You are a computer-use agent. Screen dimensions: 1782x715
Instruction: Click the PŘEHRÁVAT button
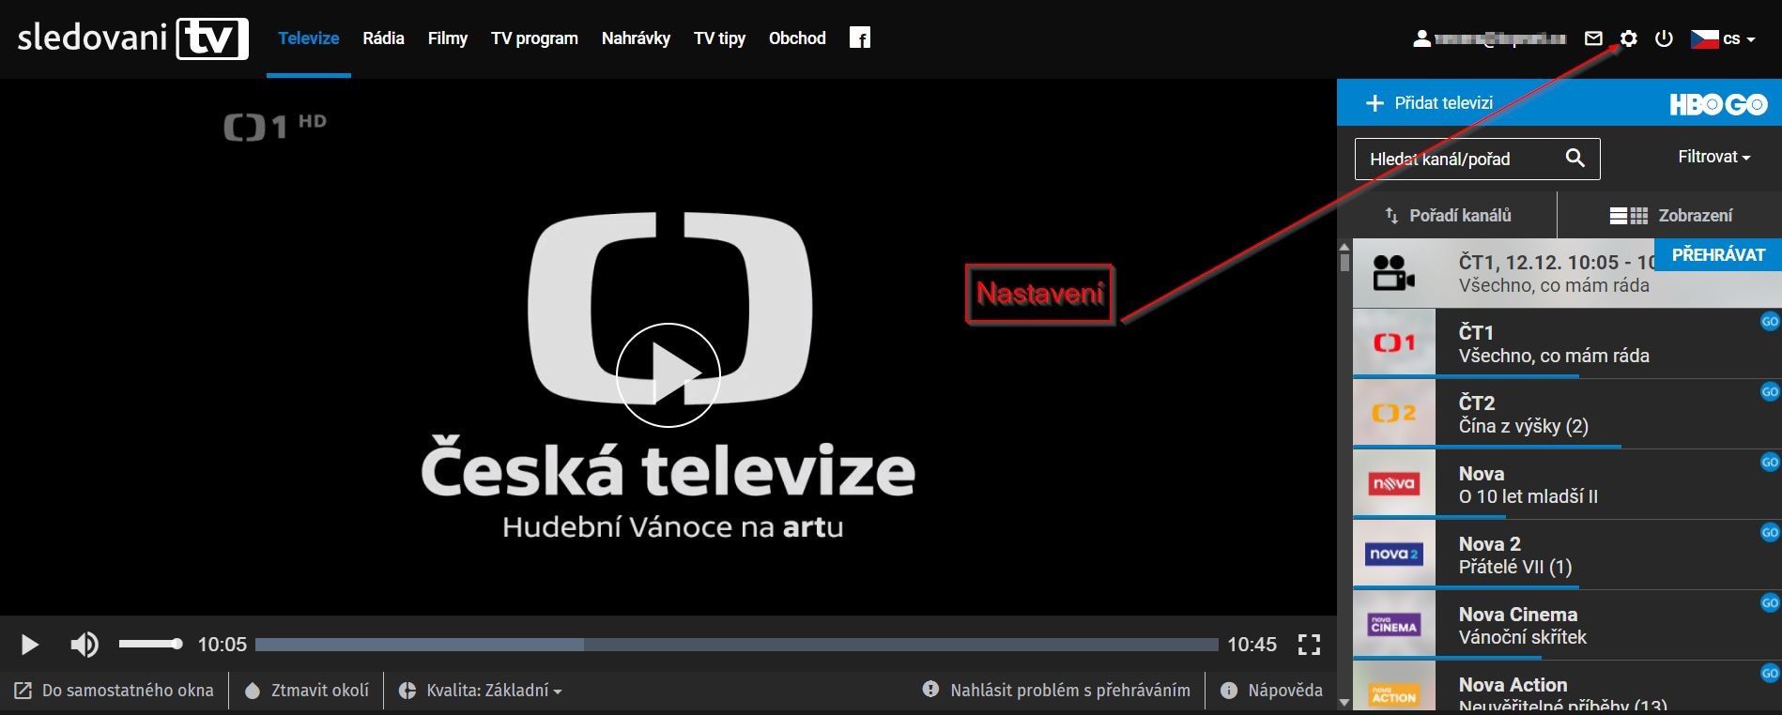pos(1718,255)
